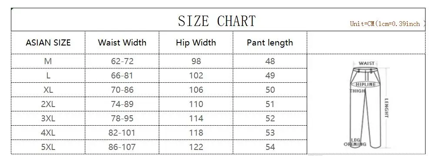Click the THIGH label on diagram

click(x=357, y=91)
